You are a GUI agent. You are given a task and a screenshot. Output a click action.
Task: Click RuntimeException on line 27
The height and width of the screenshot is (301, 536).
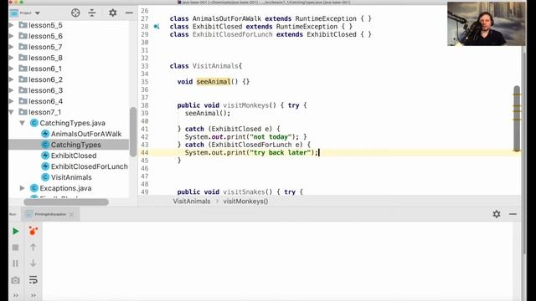coord(326,18)
